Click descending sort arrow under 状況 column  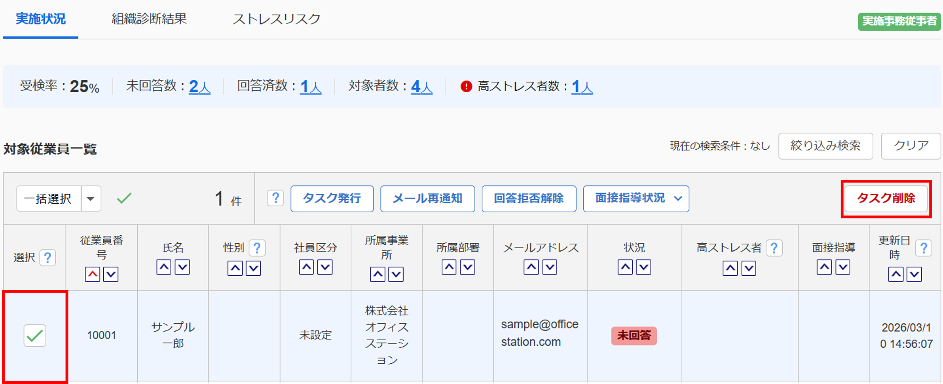[644, 267]
